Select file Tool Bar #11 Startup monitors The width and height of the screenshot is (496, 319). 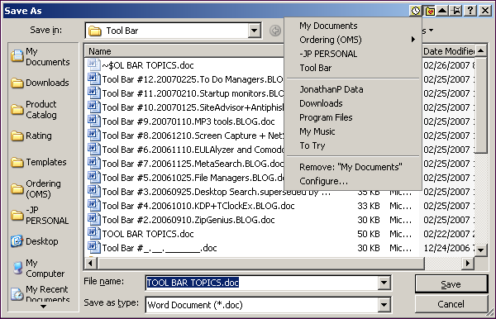(193, 93)
